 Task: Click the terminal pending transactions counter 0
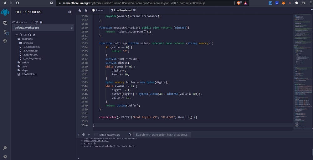(x=89, y=135)
